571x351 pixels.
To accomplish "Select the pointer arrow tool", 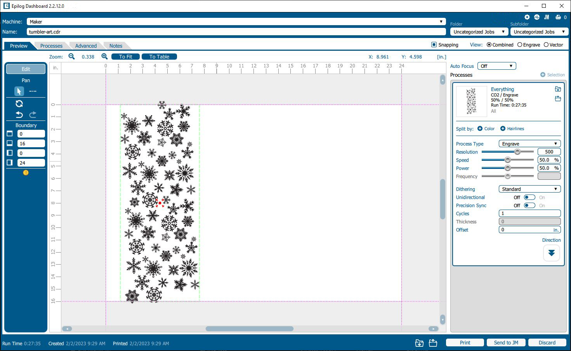I will click(19, 91).
